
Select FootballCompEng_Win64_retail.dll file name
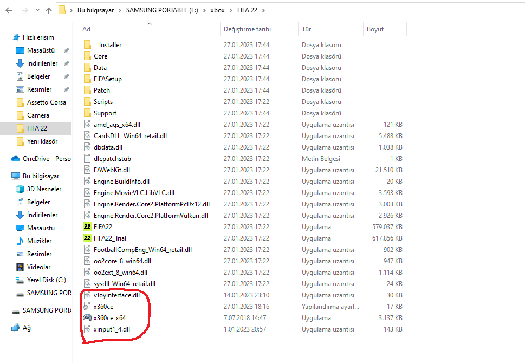tap(142, 250)
